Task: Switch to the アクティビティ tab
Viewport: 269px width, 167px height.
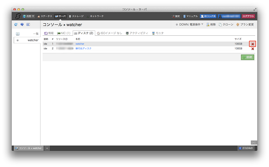Action: tap(137, 33)
